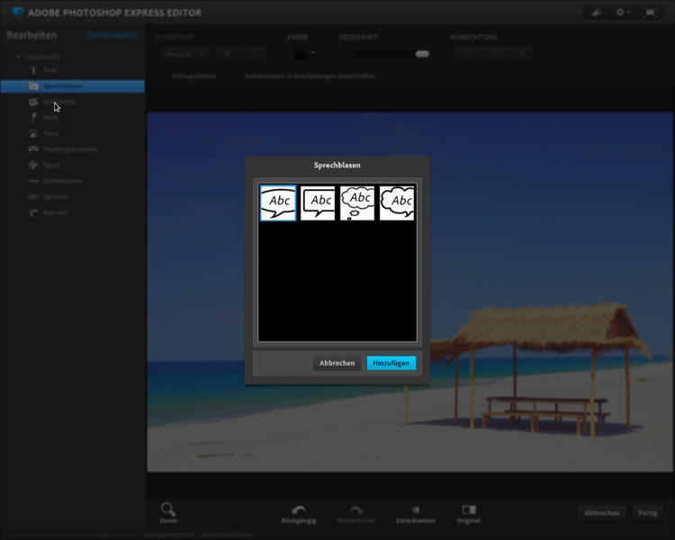Open the Sprüche graphics category
Screen dimensions: 675x540
(x=49, y=197)
